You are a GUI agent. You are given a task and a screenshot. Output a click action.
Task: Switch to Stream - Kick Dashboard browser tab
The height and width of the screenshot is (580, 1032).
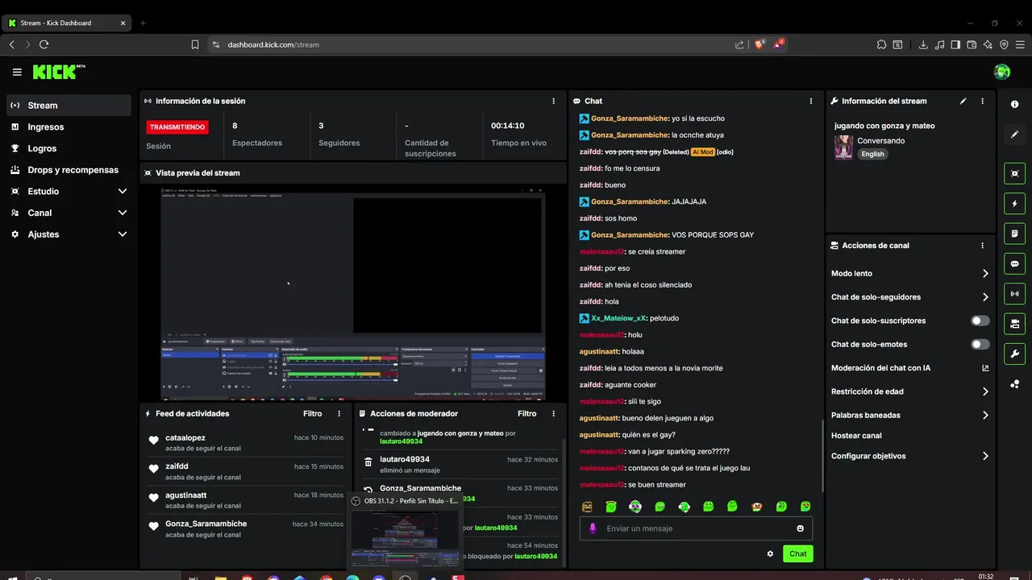66,23
